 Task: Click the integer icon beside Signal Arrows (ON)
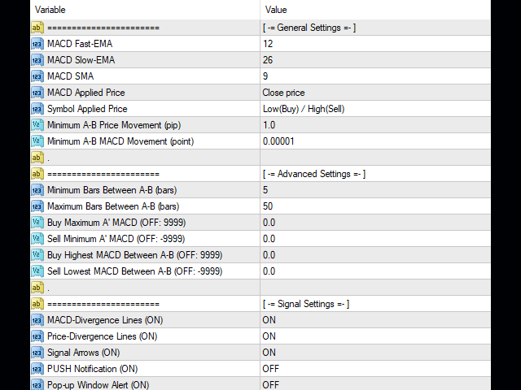pyautogui.click(x=37, y=353)
